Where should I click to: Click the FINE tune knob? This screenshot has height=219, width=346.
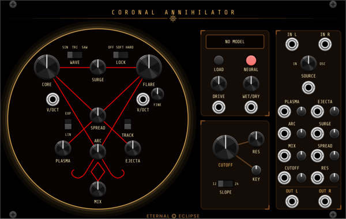tap(157, 94)
